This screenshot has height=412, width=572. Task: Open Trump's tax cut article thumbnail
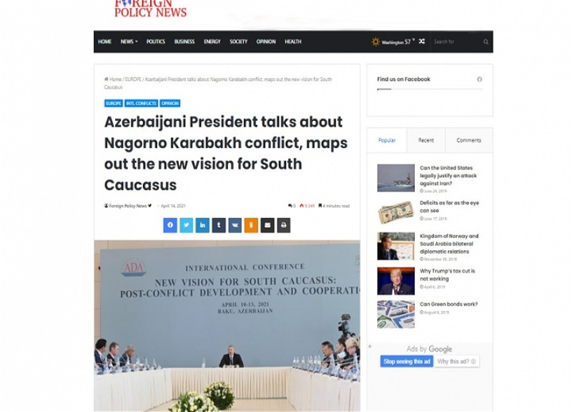(x=396, y=280)
